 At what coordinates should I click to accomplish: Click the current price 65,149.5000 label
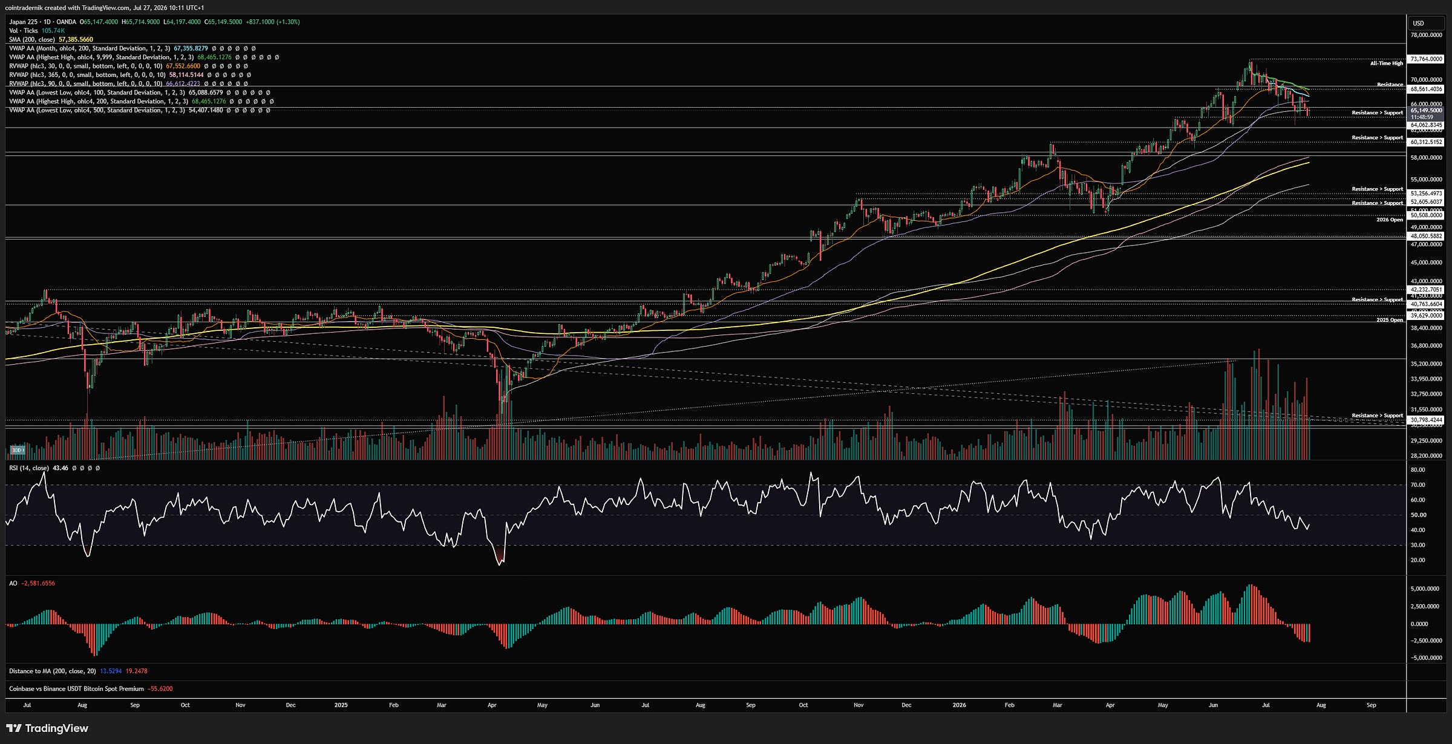(x=1427, y=111)
